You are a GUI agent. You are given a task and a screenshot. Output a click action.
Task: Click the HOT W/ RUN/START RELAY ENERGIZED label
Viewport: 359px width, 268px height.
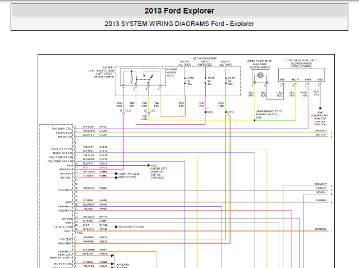coord(205,62)
